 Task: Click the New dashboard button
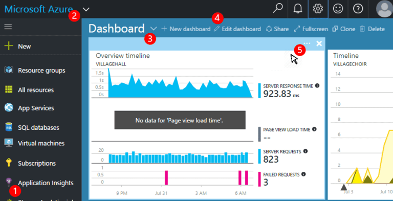click(186, 29)
